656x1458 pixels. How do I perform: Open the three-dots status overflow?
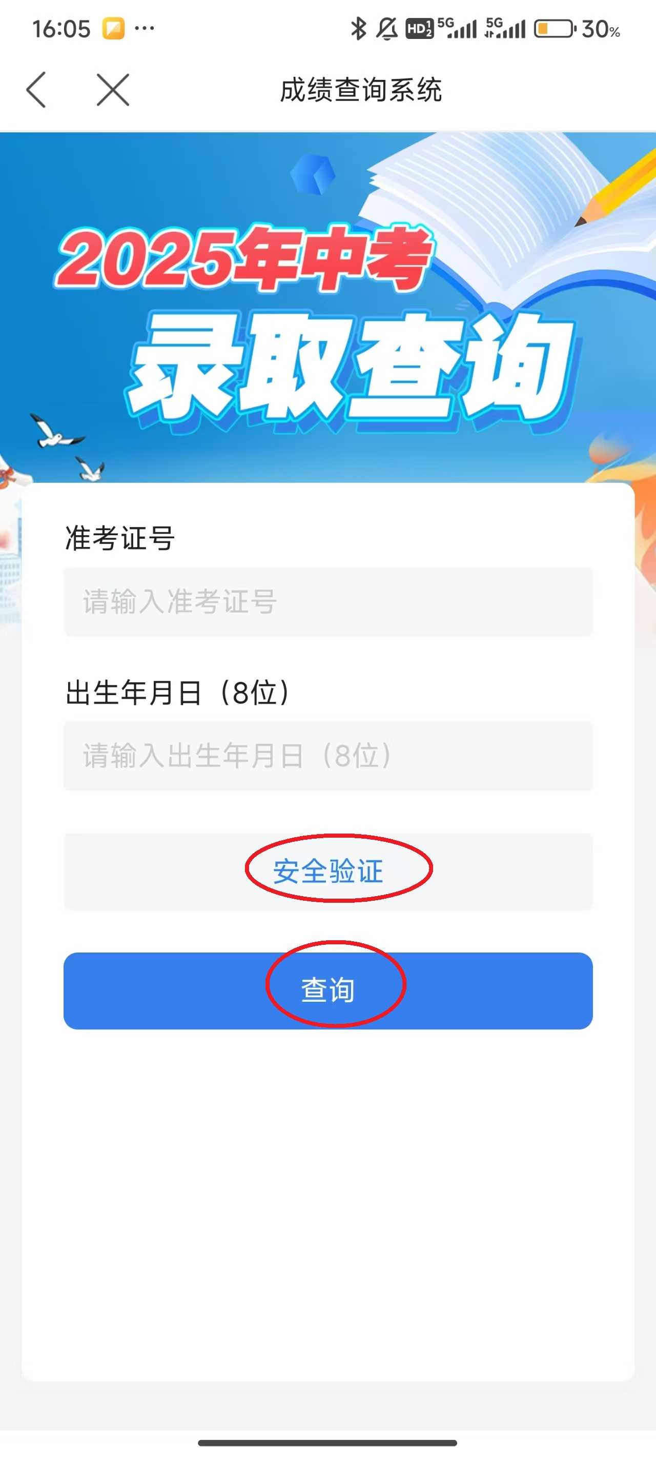145,28
